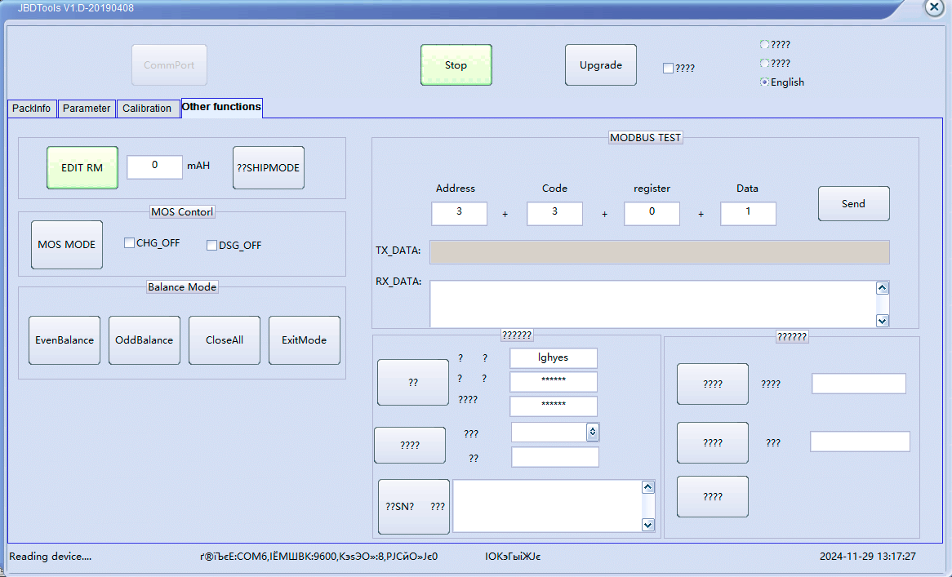Select the second language radio option above English
Screen dimensions: 952x577
click(x=764, y=63)
